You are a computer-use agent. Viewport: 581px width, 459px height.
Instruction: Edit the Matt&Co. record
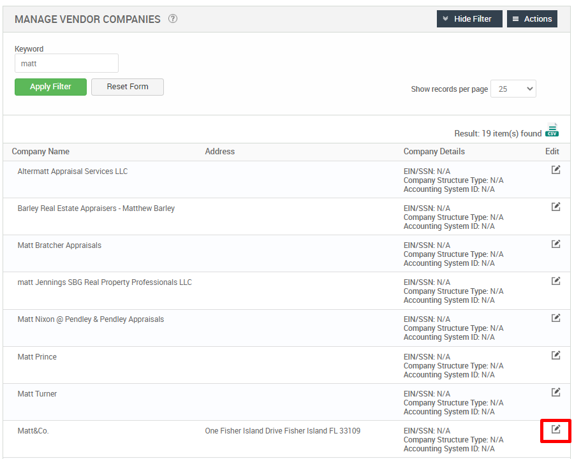pyautogui.click(x=555, y=430)
